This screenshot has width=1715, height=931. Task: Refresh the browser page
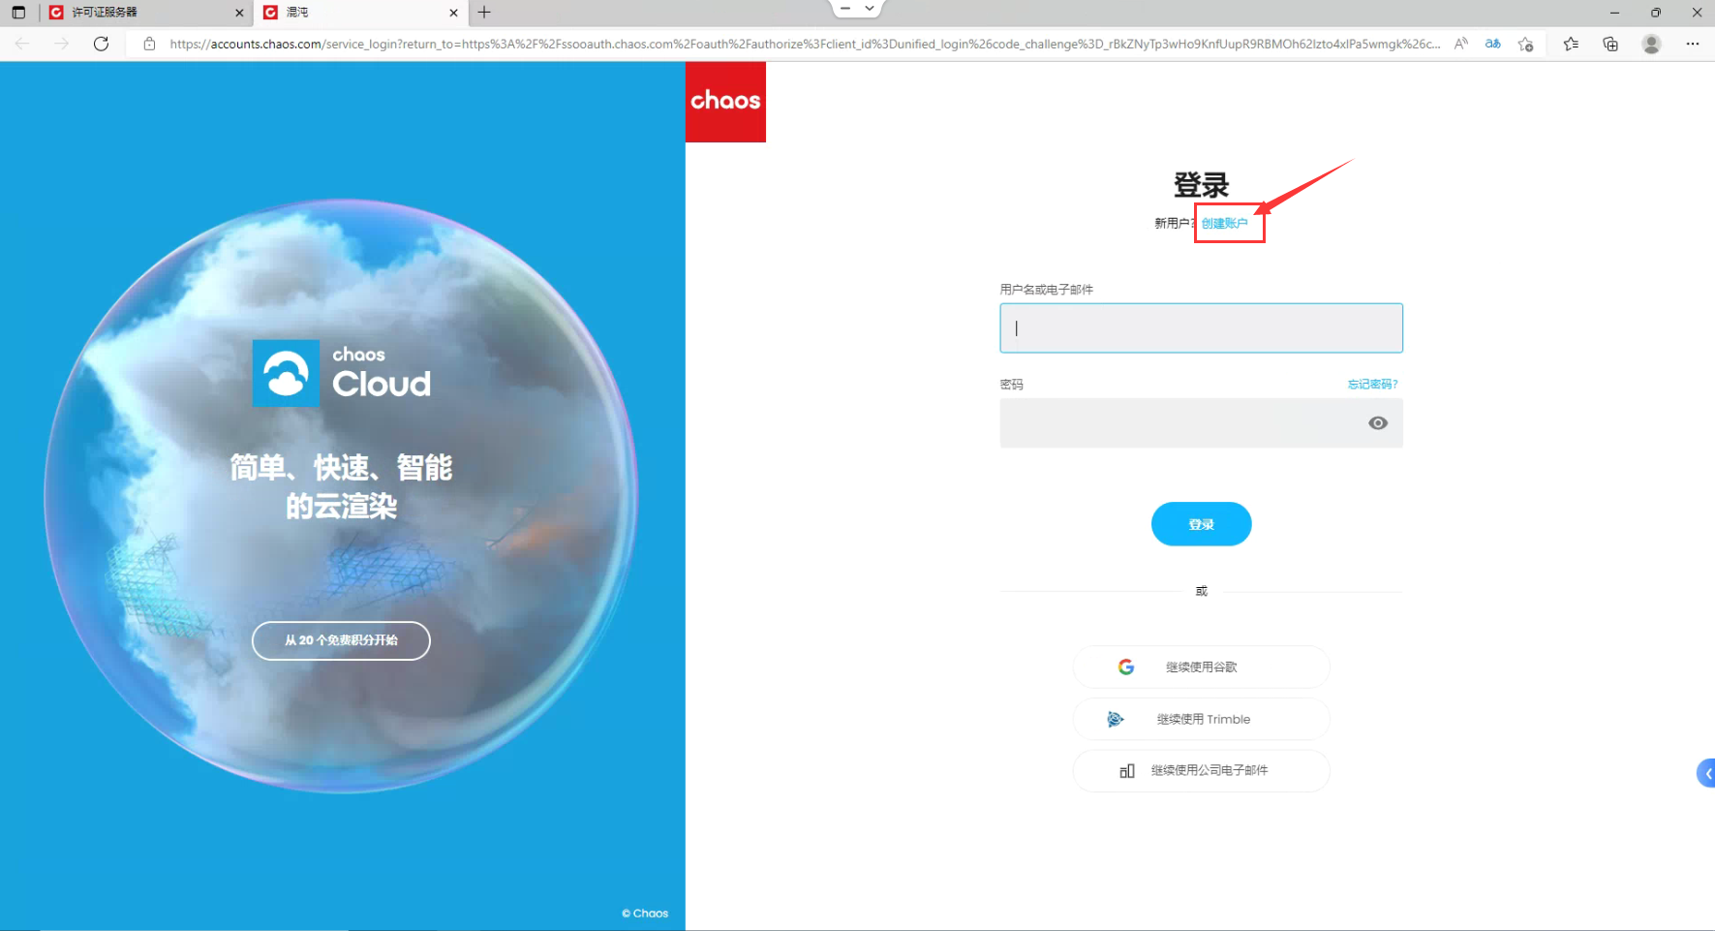(x=101, y=44)
